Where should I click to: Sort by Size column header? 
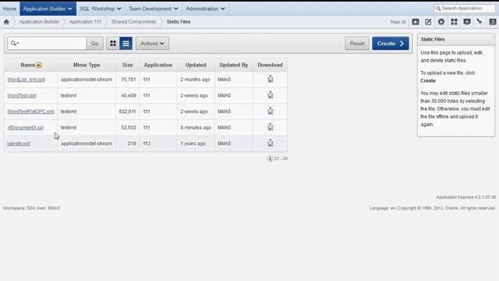(128, 65)
